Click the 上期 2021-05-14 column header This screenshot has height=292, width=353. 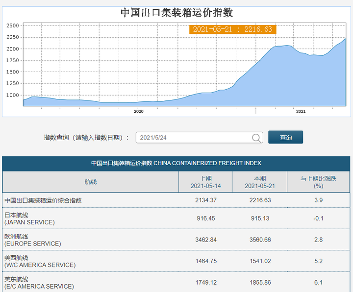coord(206,182)
